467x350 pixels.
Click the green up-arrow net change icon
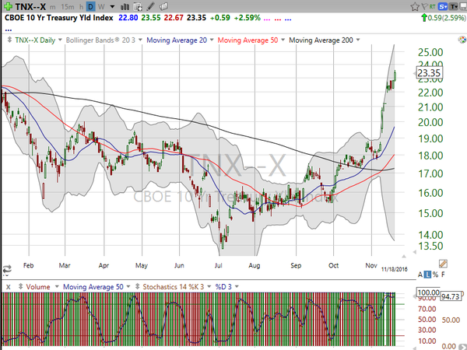[x=424, y=18]
